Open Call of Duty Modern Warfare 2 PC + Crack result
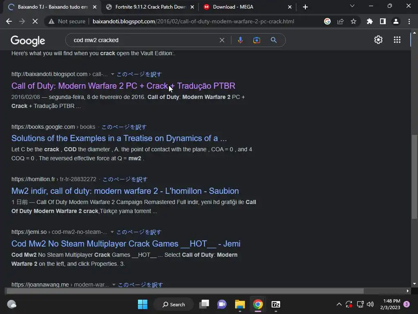The width and height of the screenshot is (418, 314). (123, 86)
